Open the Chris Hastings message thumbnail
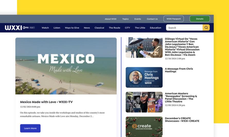 pyautogui.click(x=144, y=77)
